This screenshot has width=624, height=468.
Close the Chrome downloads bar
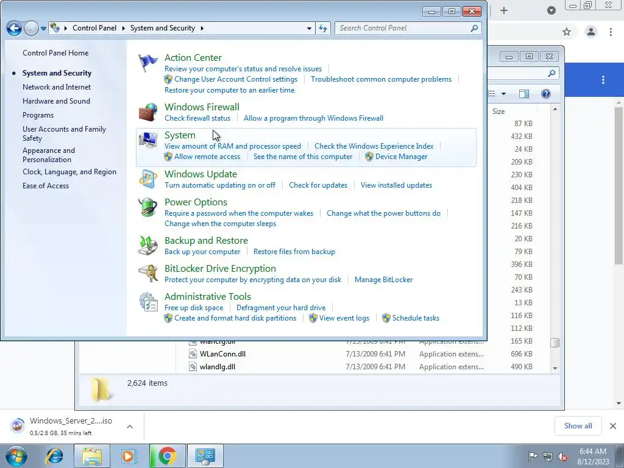613,426
